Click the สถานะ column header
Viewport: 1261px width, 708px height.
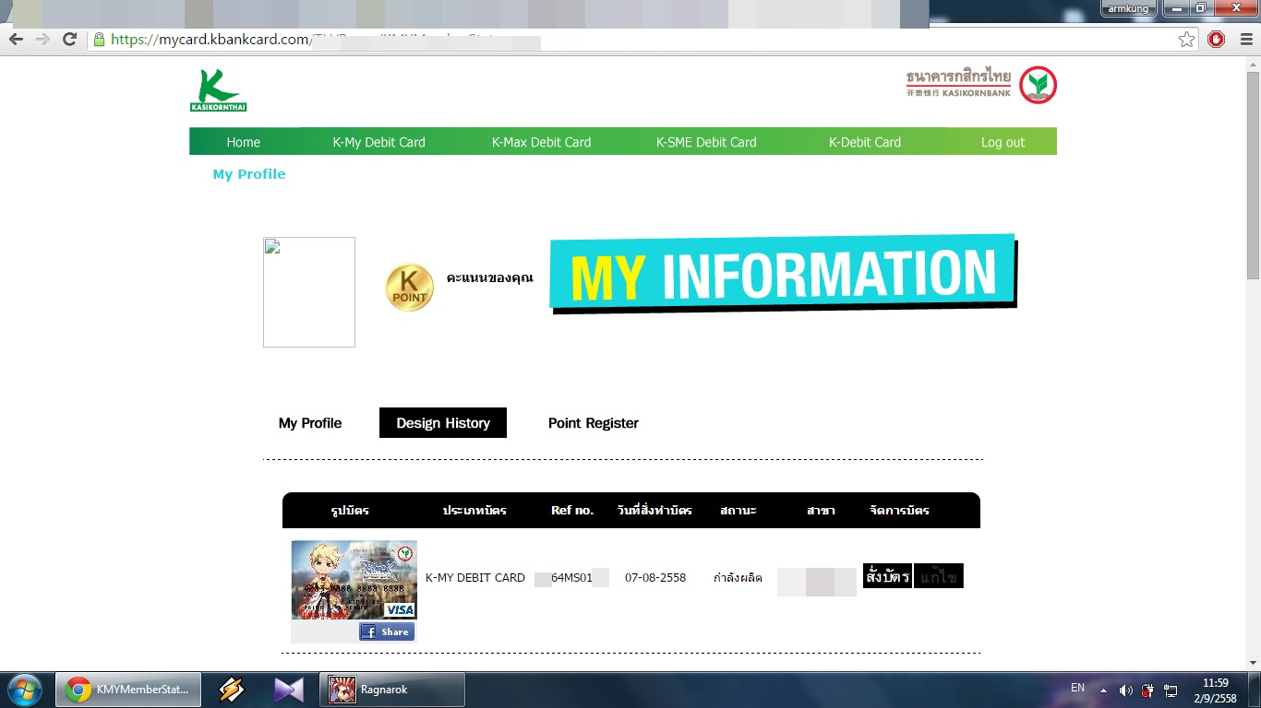coord(739,510)
